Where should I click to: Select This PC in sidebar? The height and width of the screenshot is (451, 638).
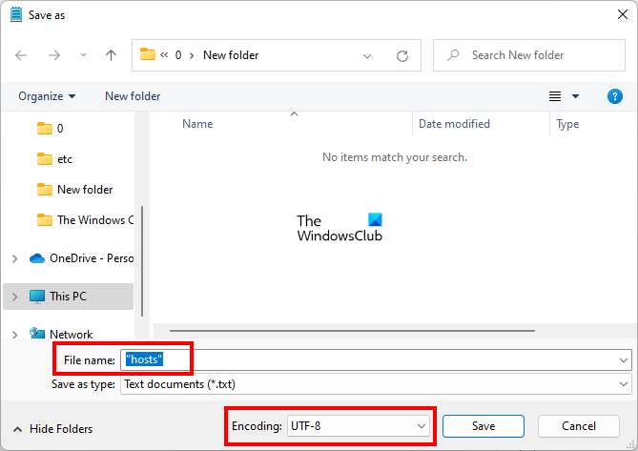coord(68,297)
